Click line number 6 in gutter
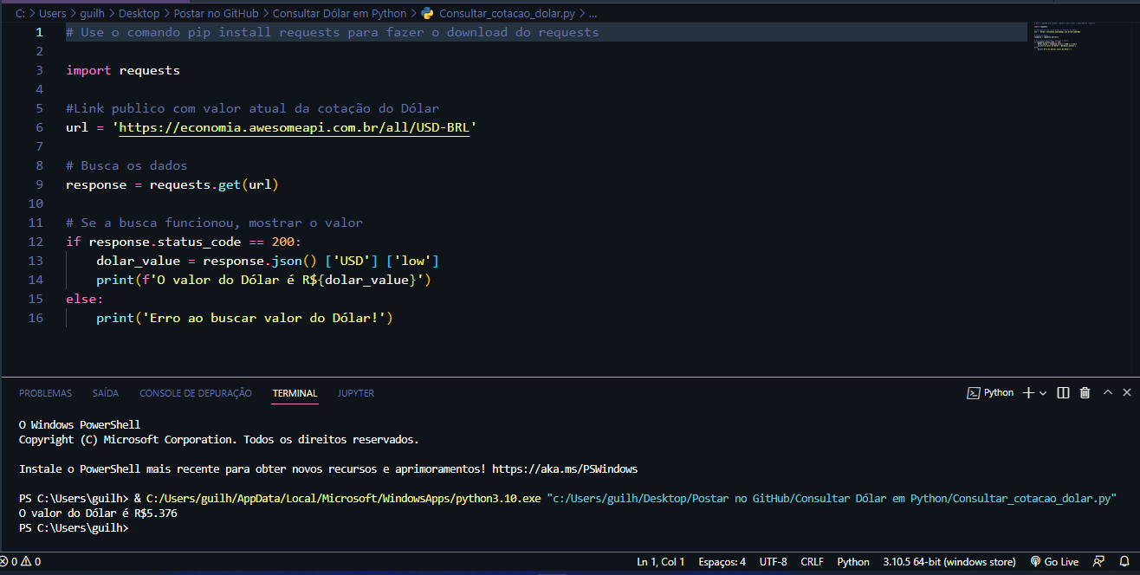 click(x=39, y=127)
